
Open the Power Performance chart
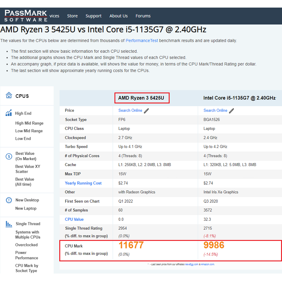[27, 255]
